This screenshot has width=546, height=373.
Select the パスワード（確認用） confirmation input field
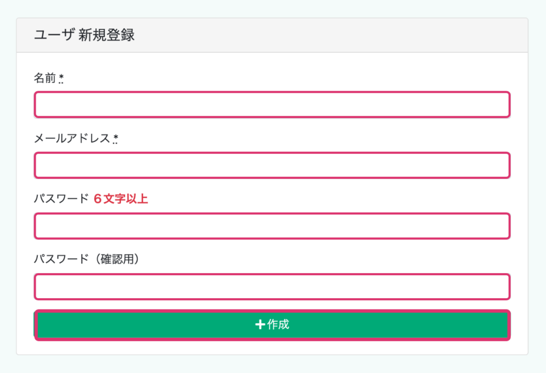(x=272, y=287)
